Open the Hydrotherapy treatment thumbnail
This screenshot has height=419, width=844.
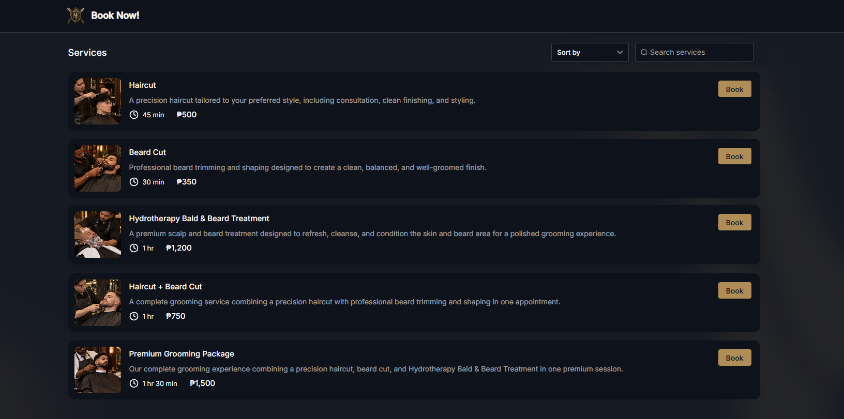98,235
